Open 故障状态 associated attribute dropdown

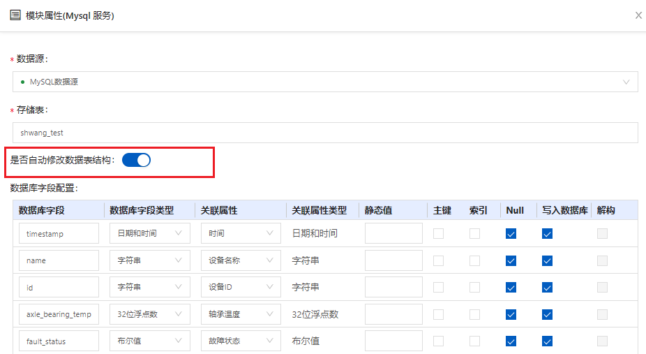click(241, 341)
